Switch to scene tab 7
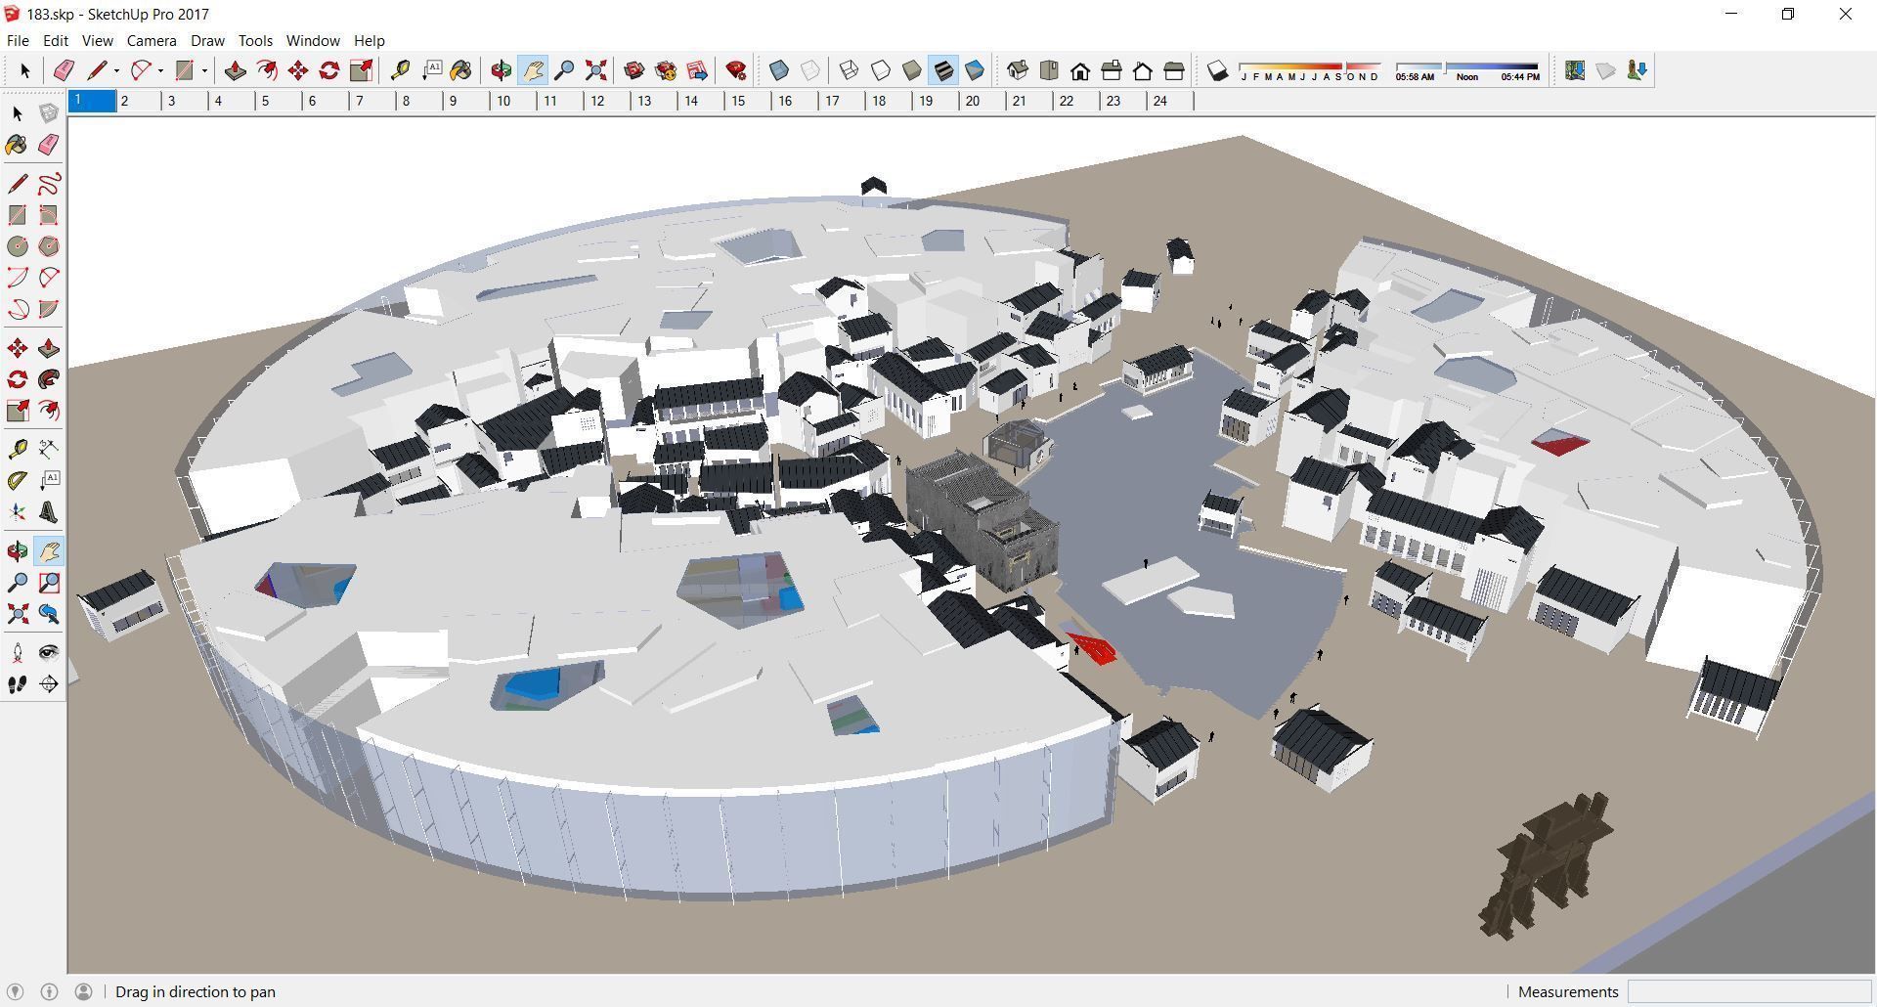Viewport: 1877px width, 1007px height. (374, 101)
